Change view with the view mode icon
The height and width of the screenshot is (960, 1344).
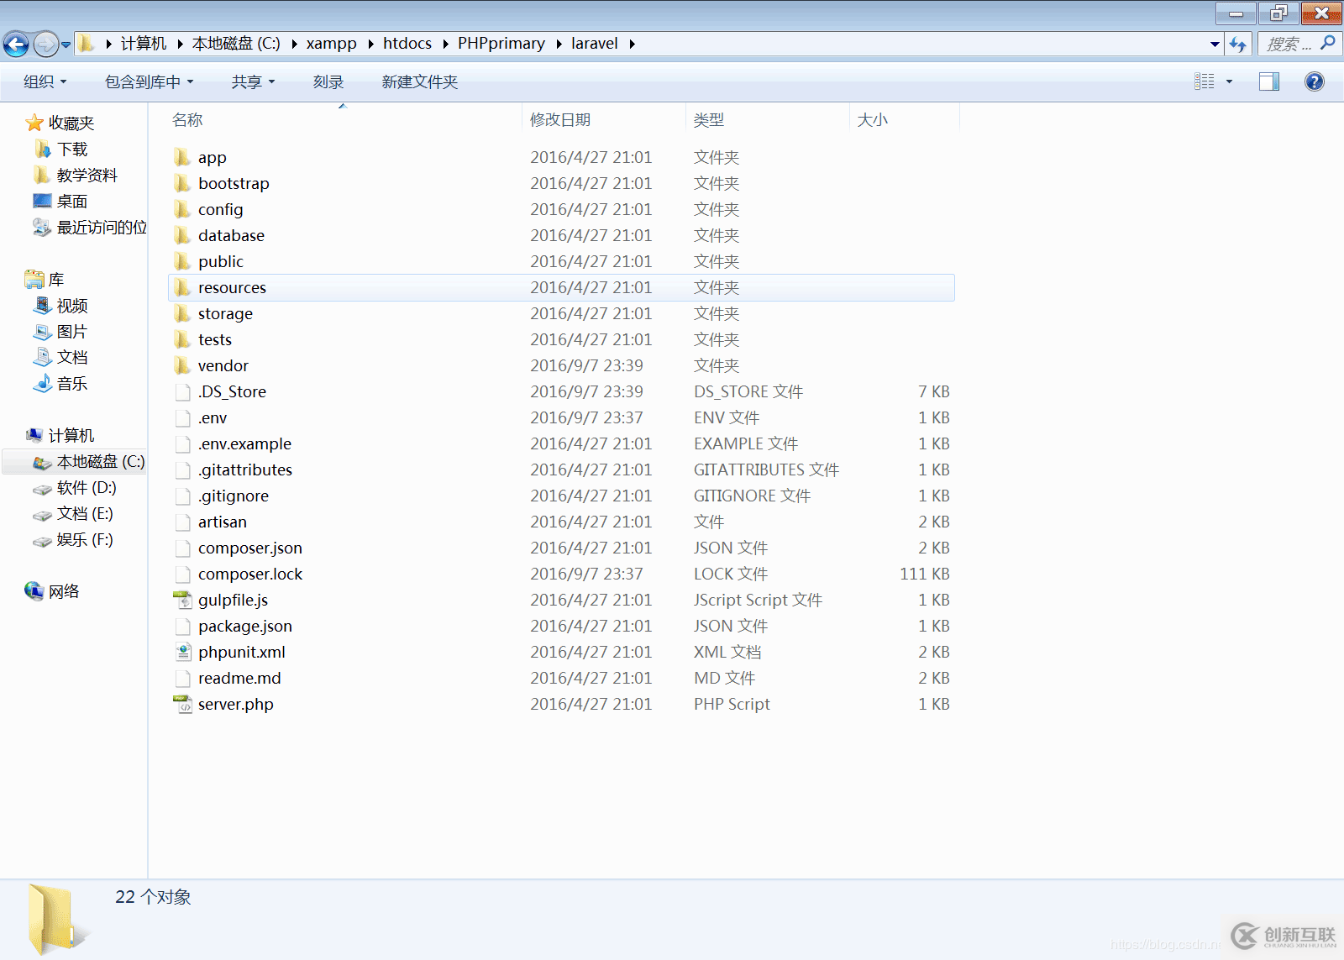pos(1205,81)
